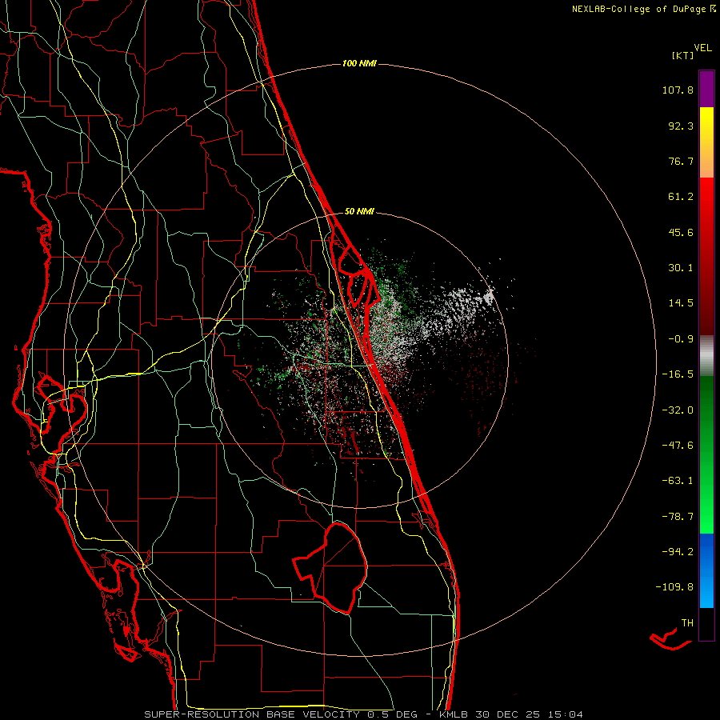720x720 pixels.
Task: Click the -0.9 velocity scale value
Action: (x=681, y=339)
